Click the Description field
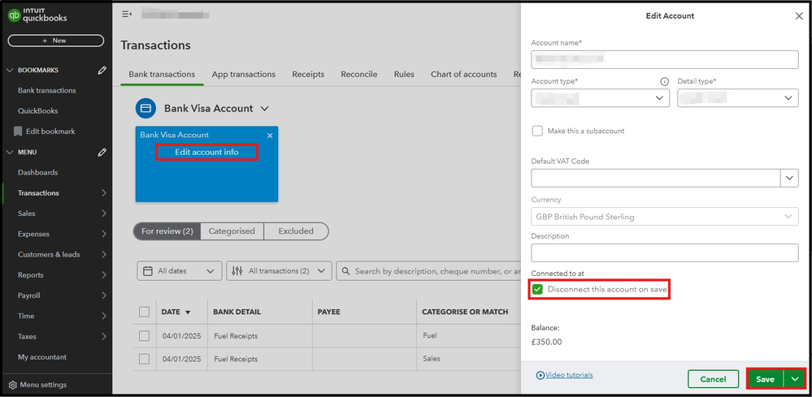Image resolution: width=812 pixels, height=397 pixels. (x=664, y=252)
